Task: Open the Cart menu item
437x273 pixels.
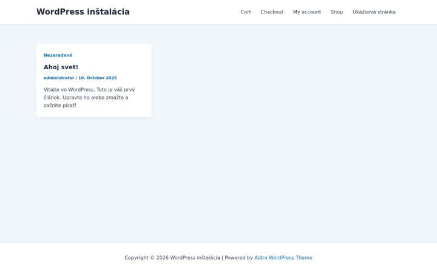Action: [246, 12]
